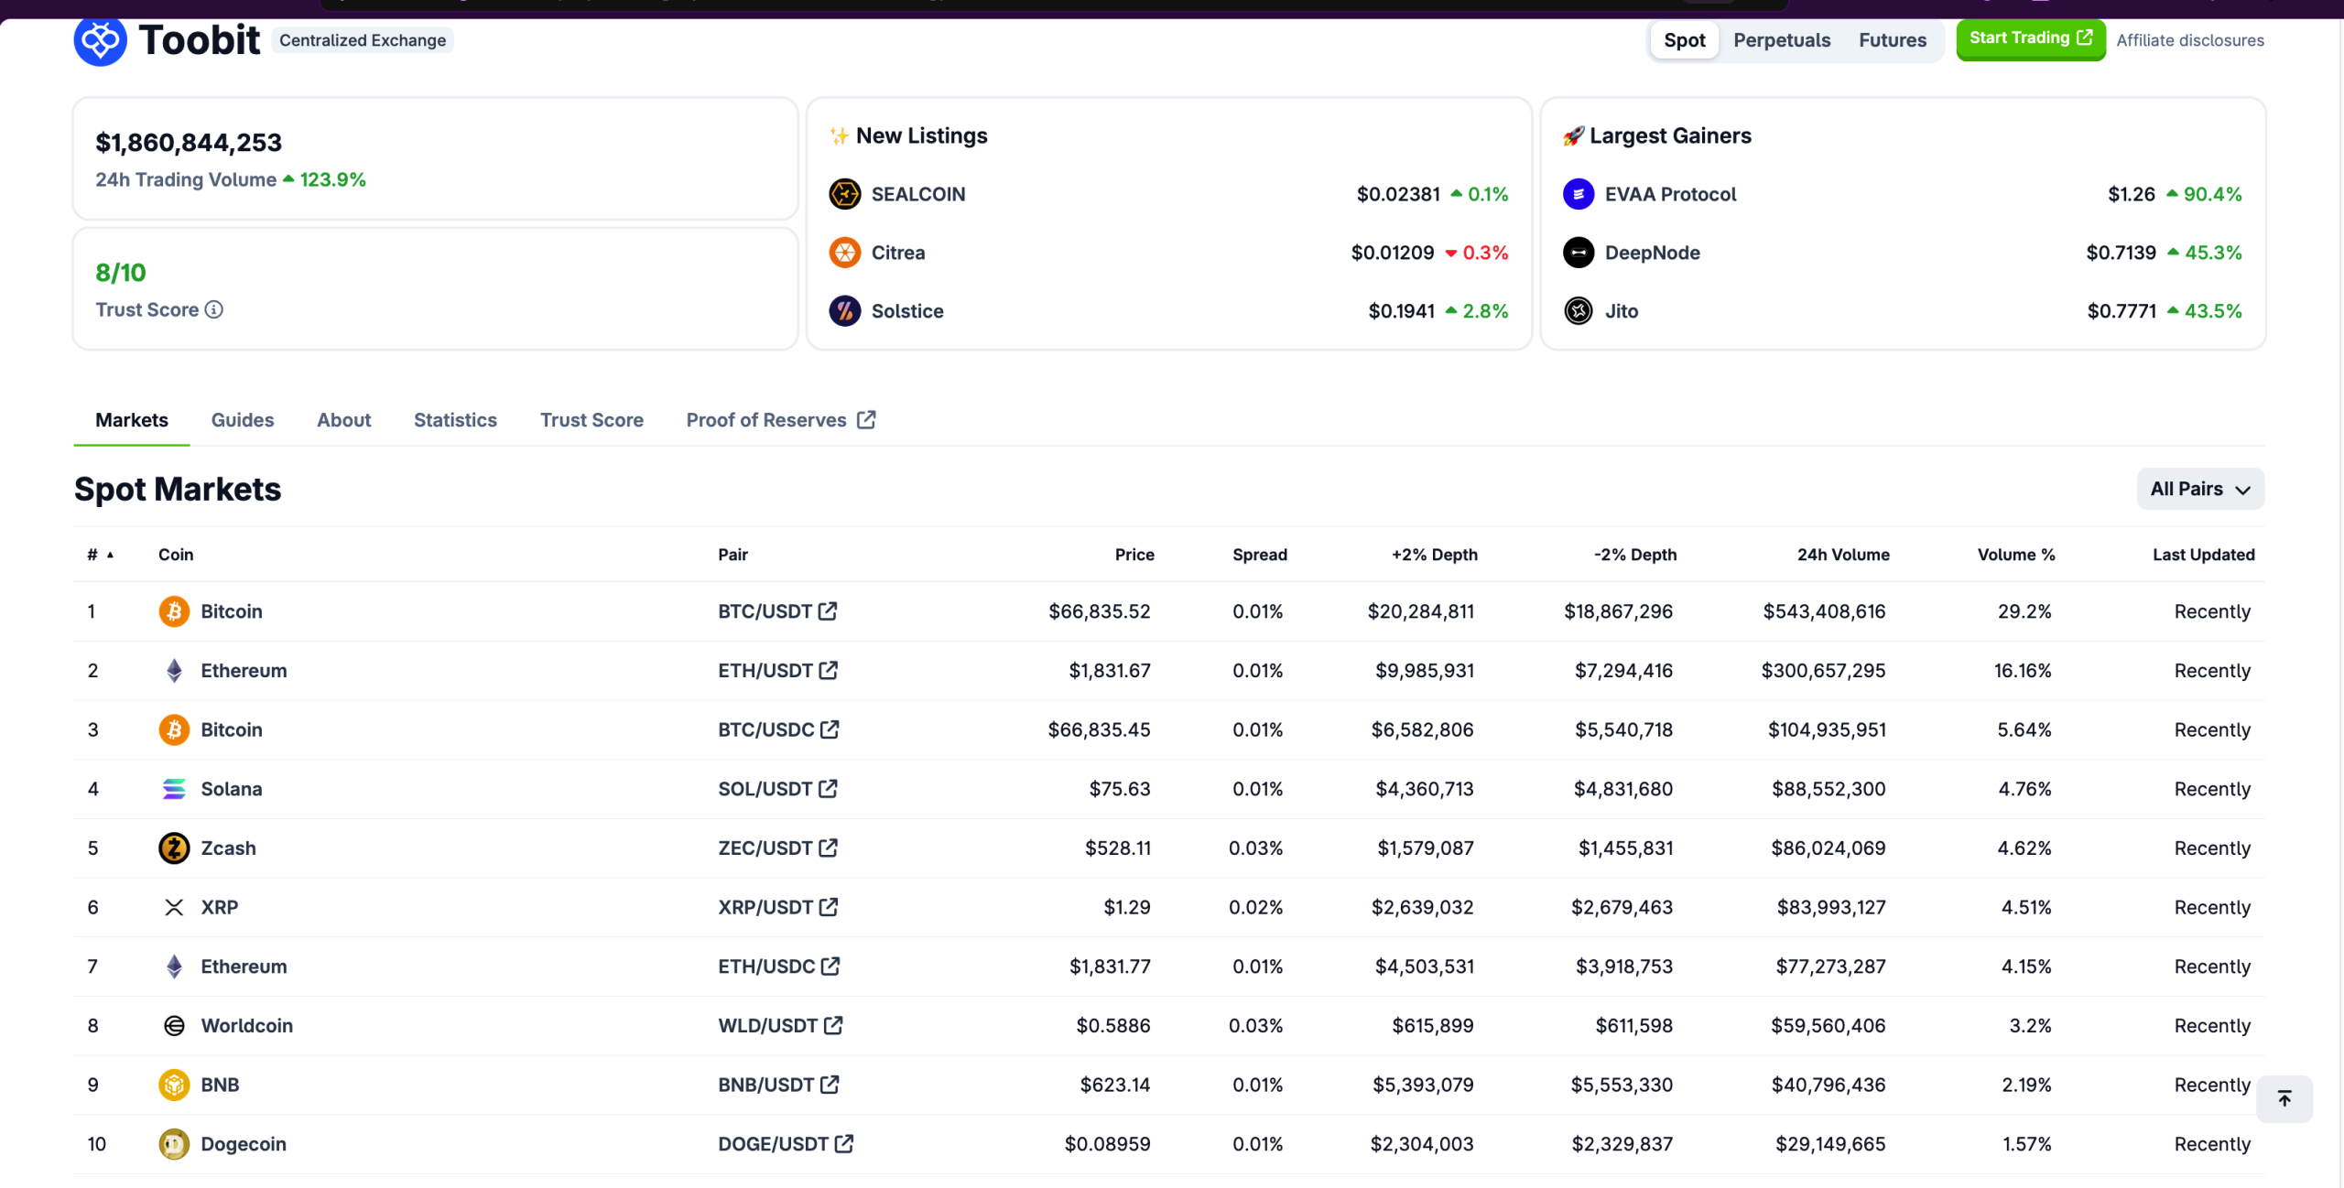Click the Worldcoin coin icon
This screenshot has height=1188, width=2344.
point(174,1026)
